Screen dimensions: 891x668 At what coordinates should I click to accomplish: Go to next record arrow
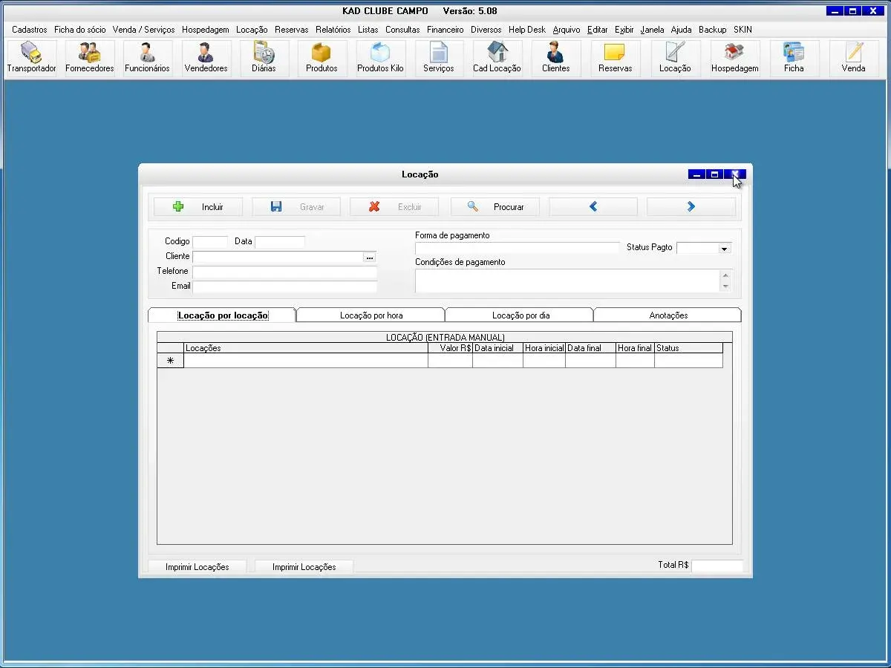[x=691, y=207]
